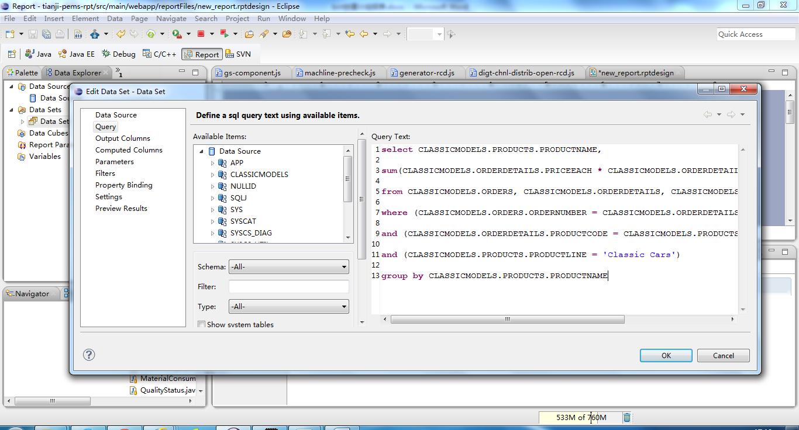Screen dimensions: 799x430
Task: Cancel the Edit Data Set dialog
Action: point(724,355)
